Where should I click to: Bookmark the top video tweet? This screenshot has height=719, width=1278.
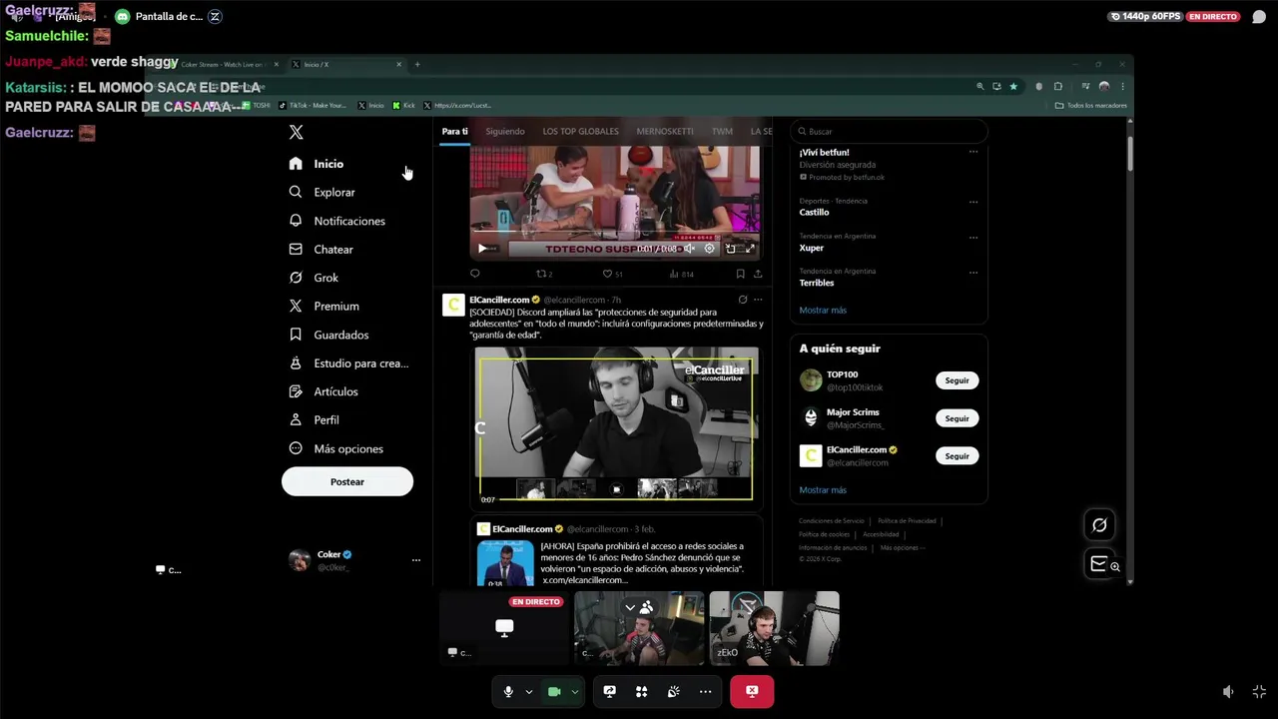740,274
